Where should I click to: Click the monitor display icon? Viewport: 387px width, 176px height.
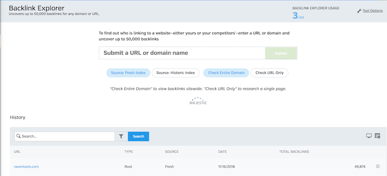pos(369,136)
